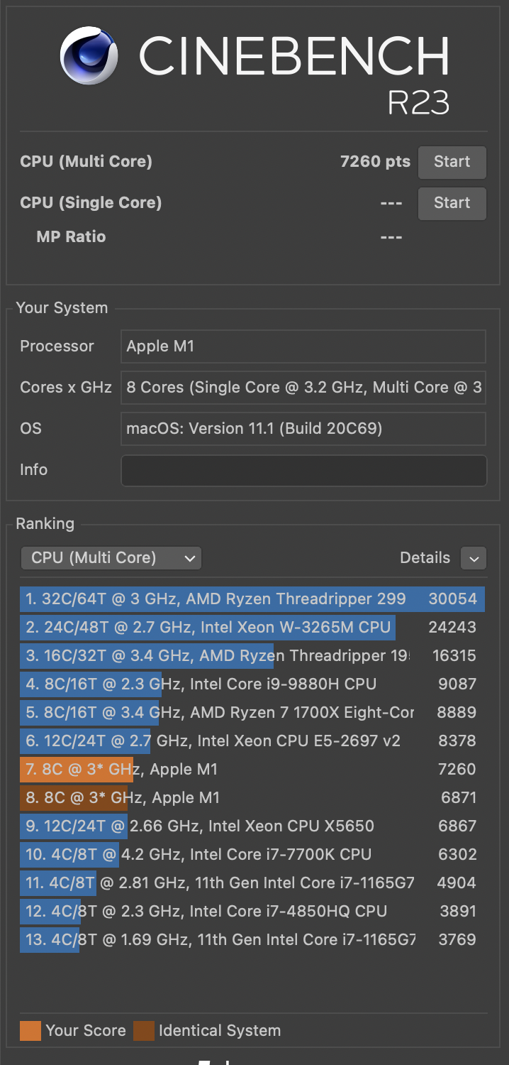509x1065 pixels.
Task: Click the Identical System brown legend swatch
Action: pos(144,1030)
